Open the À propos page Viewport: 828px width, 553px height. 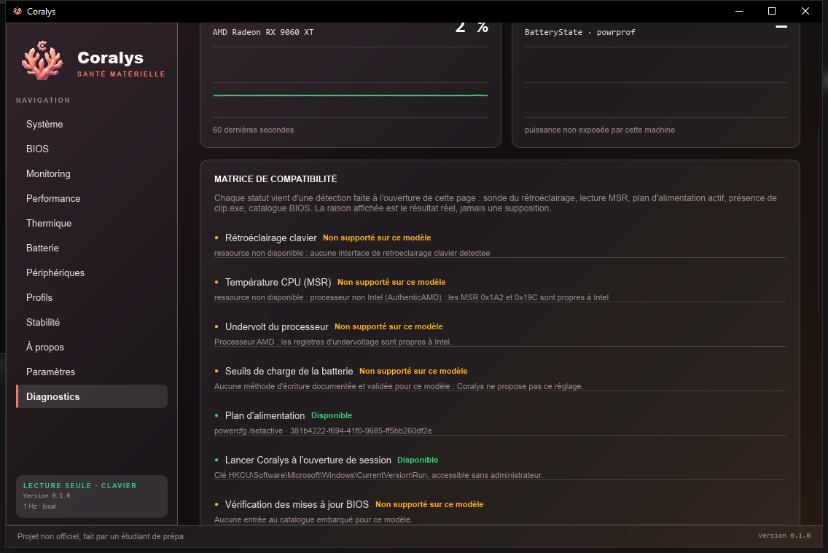(x=92, y=348)
